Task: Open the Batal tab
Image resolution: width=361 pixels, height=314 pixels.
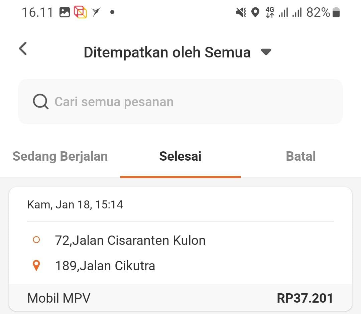Action: [301, 156]
